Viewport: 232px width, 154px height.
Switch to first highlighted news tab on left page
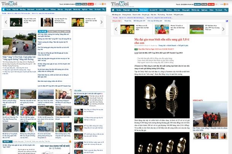[x=42, y=31]
